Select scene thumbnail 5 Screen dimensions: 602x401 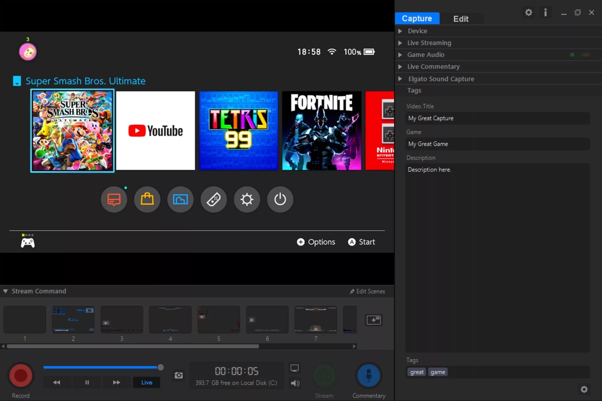pos(219,320)
